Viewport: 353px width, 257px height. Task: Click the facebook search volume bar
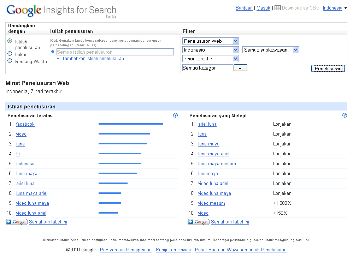pos(131,124)
